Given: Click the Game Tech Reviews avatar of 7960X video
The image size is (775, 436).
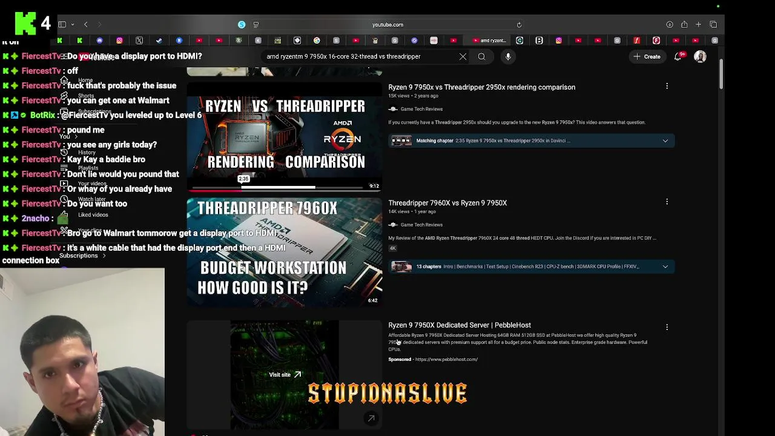Looking at the screenshot, I should click(393, 225).
